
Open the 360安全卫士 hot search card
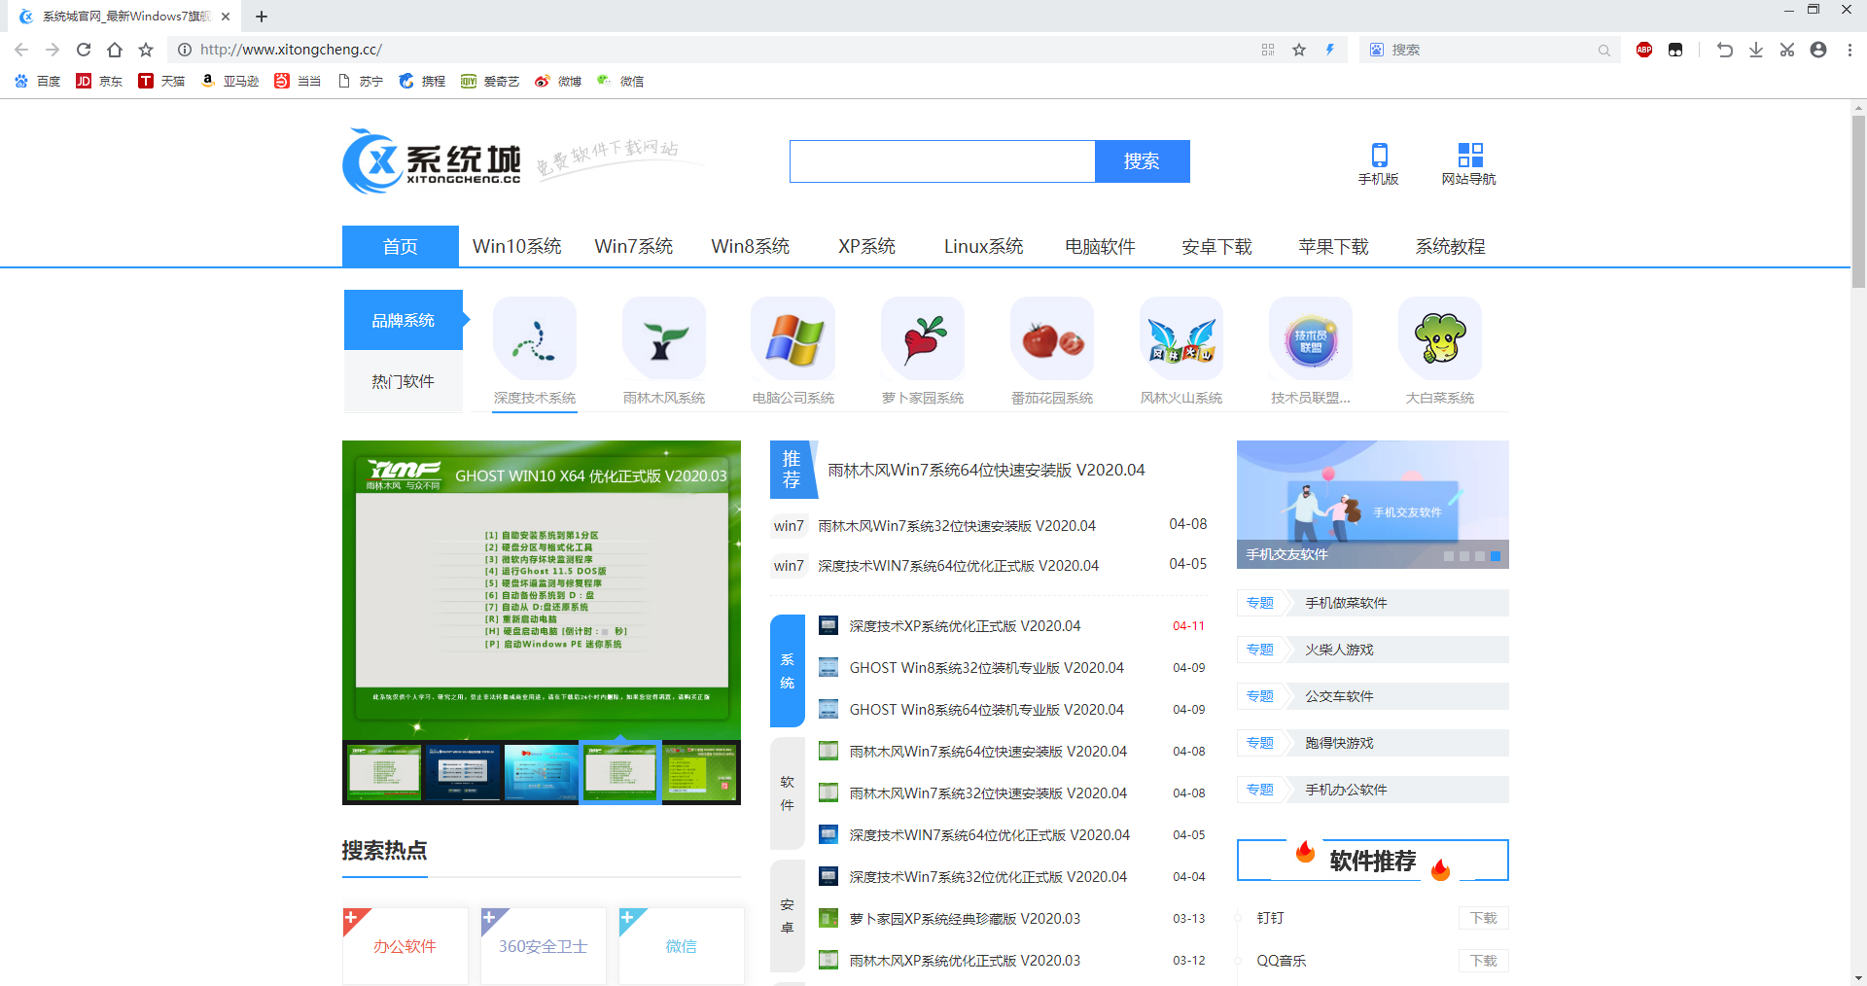tap(544, 946)
